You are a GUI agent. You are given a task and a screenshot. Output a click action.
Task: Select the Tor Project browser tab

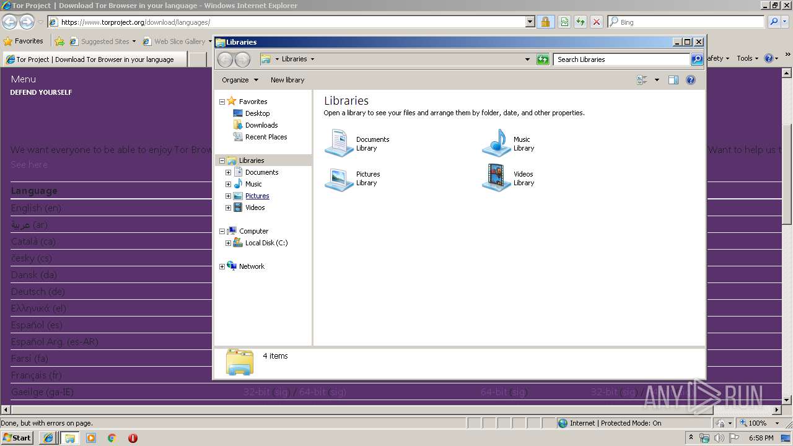(94, 59)
